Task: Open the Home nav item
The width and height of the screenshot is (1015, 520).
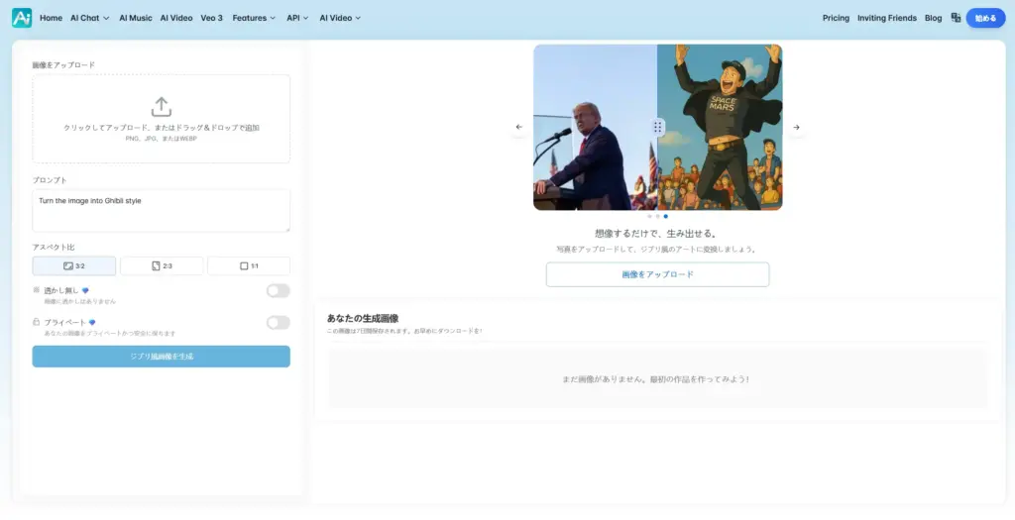Action: (52, 18)
